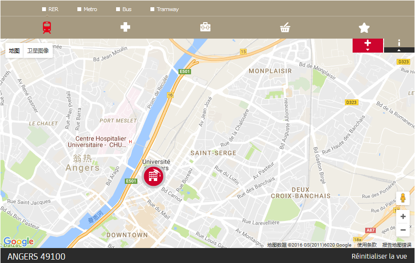Select the red train transport icon
Screen dimensions: 415x263
47,28
